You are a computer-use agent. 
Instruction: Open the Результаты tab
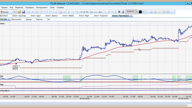[x=16, y=19]
